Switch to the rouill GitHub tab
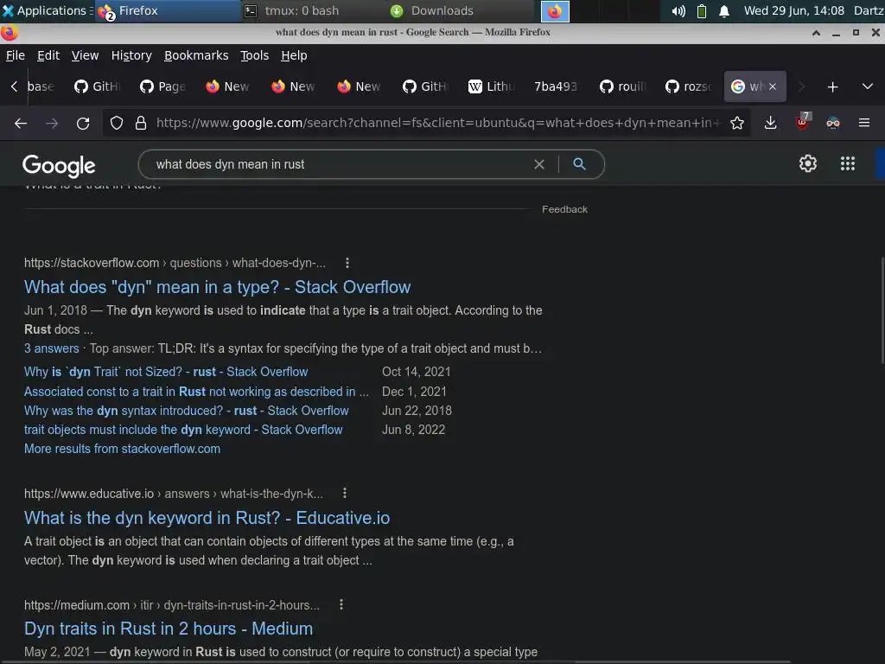885x664 pixels. (x=624, y=86)
